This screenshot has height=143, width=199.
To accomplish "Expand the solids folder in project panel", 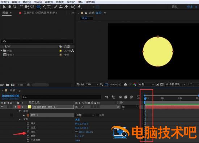I will pos(1,51).
